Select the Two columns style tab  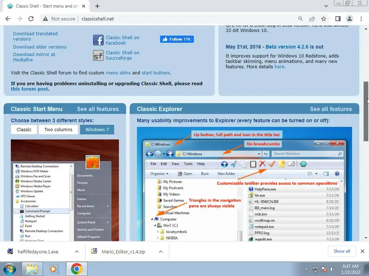58,129
